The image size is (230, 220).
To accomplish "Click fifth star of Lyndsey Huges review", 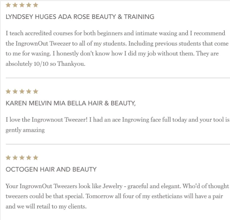I will (x=36, y=5).
